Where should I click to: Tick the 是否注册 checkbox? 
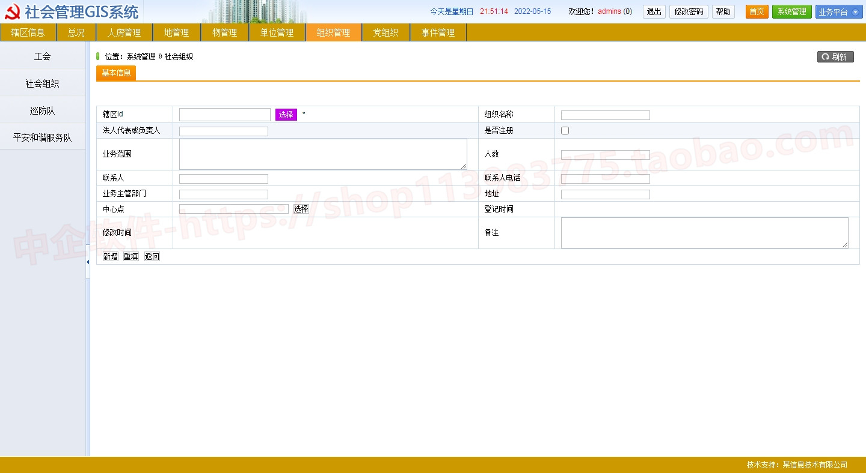[x=565, y=130]
